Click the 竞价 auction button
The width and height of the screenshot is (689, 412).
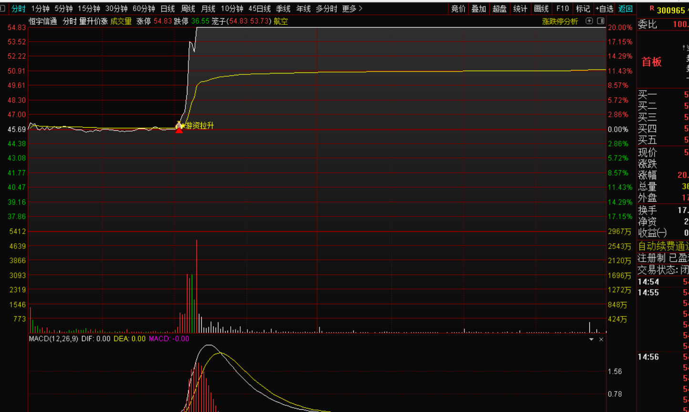(458, 9)
